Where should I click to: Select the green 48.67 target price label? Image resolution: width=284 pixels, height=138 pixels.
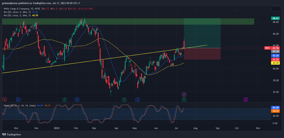[275, 18]
